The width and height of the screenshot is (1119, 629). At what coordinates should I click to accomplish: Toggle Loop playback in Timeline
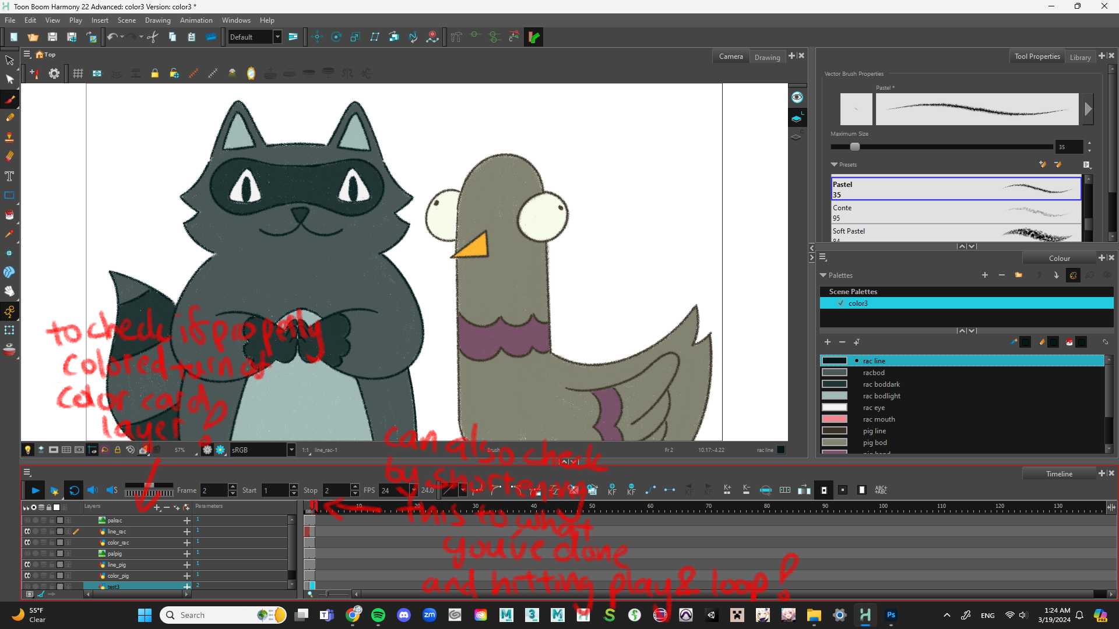pos(74,490)
